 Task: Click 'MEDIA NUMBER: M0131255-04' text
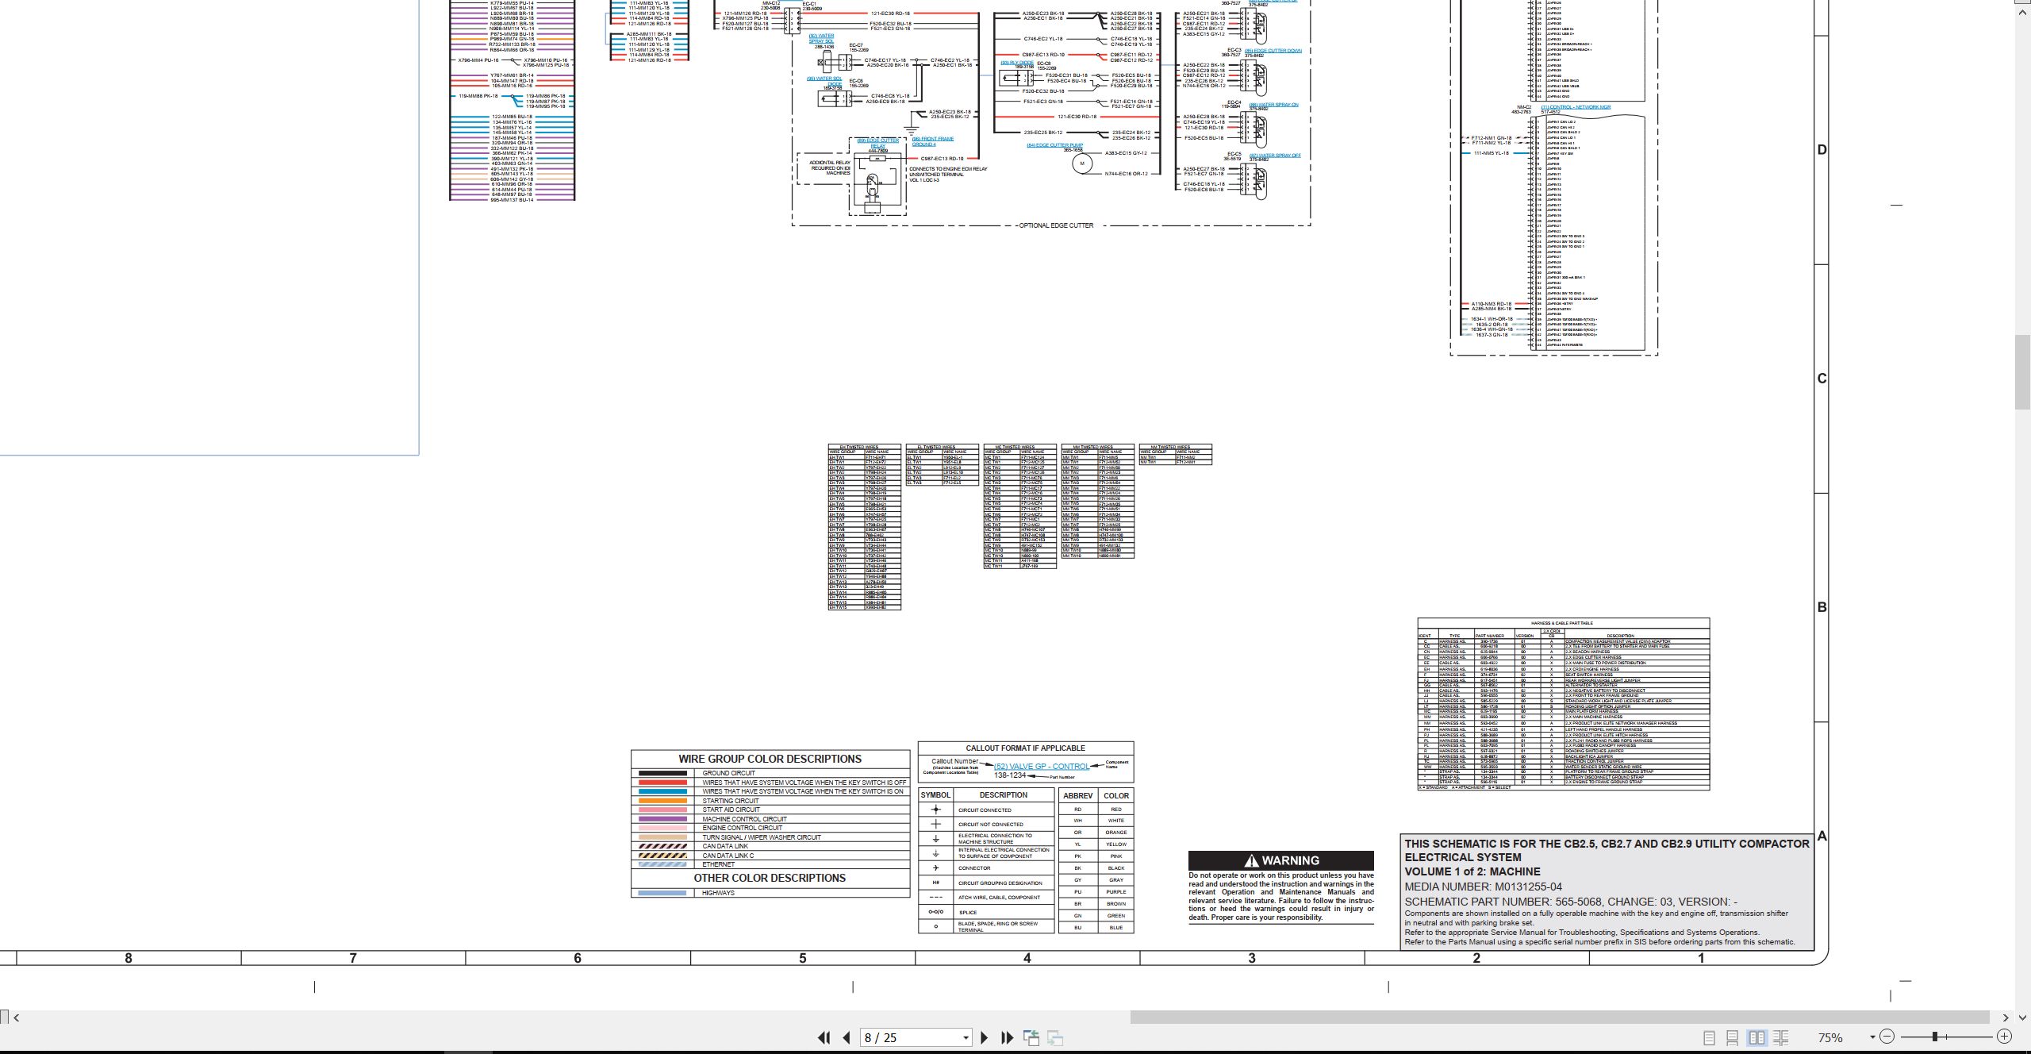1484,887
